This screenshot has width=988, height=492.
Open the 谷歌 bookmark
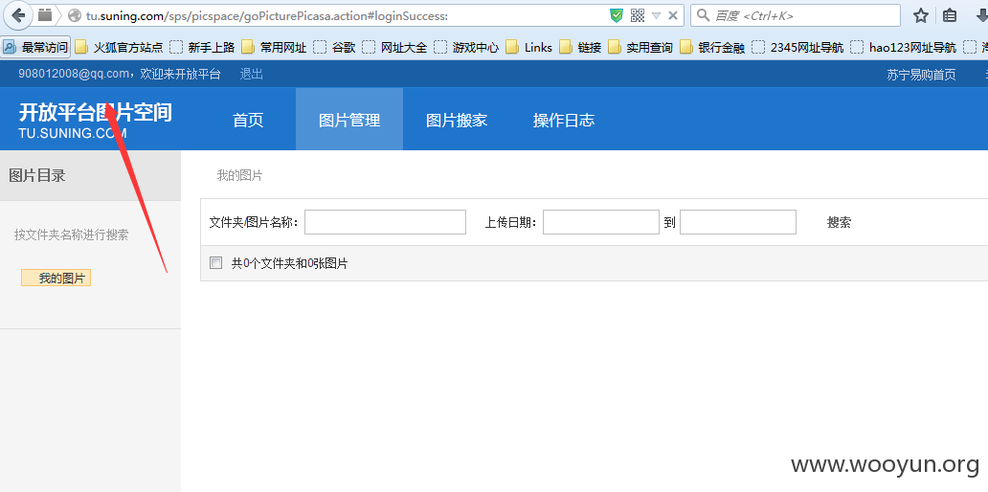point(334,47)
